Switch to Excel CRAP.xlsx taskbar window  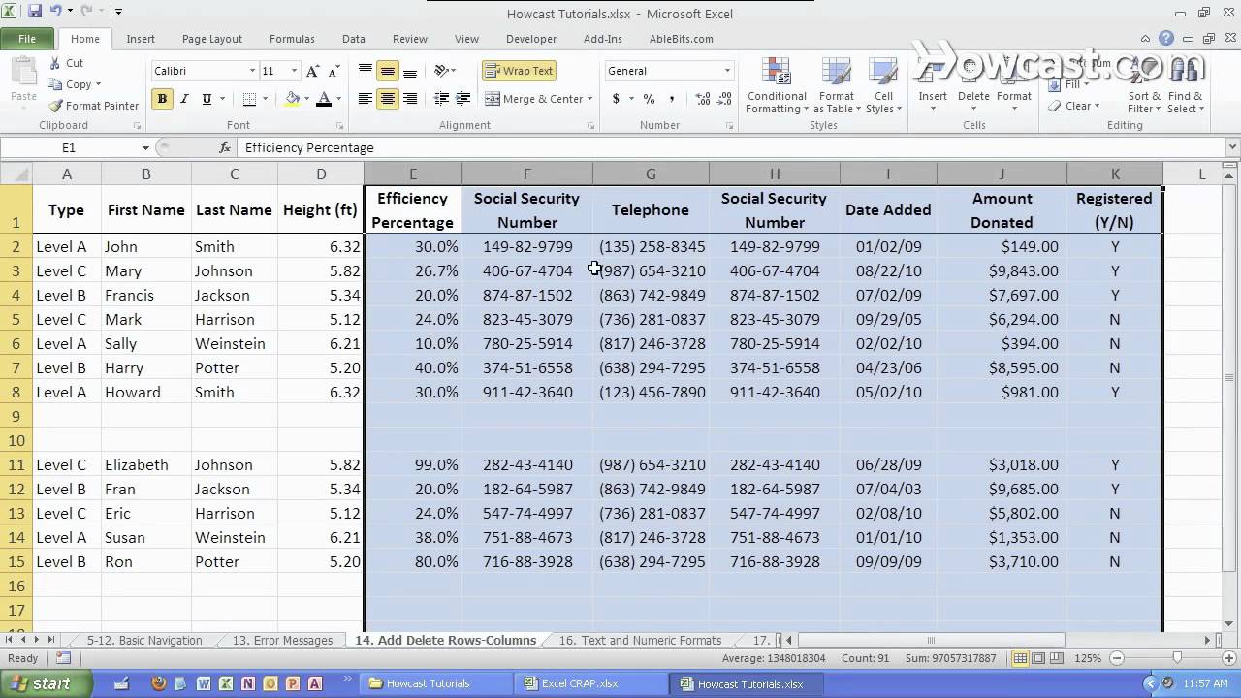(589, 683)
